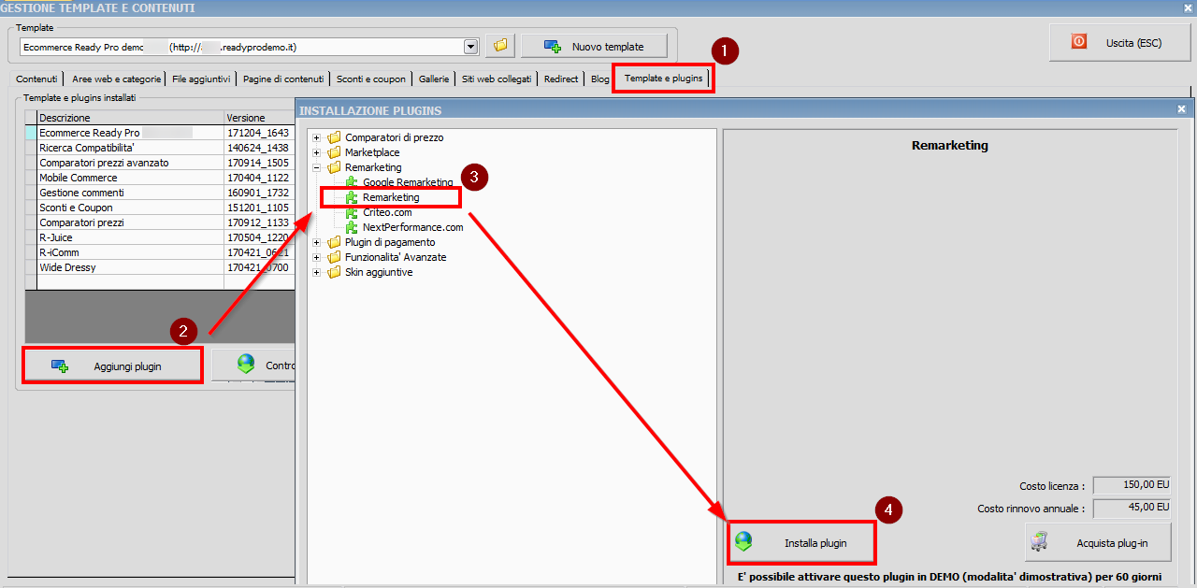
Task: Select the Comparatori prezzi row
Action: point(160,222)
